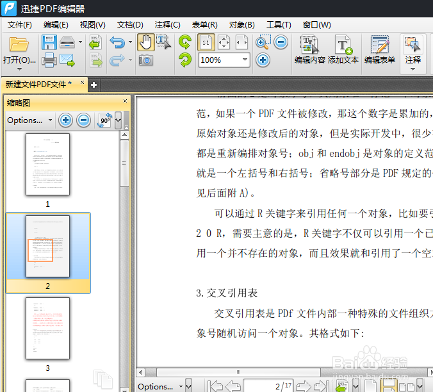The image size is (433, 392).
Task: Switch to continuous page layout in the bottom bar
Action: [389, 386]
